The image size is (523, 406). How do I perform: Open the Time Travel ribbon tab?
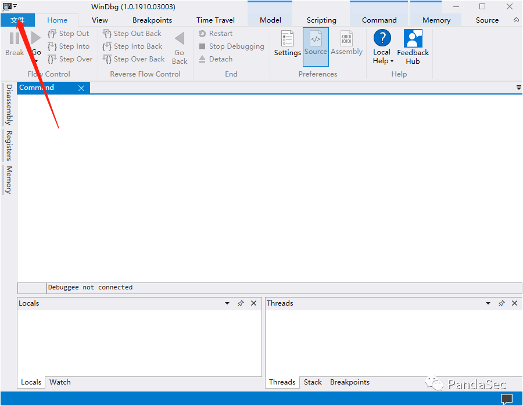pos(215,20)
